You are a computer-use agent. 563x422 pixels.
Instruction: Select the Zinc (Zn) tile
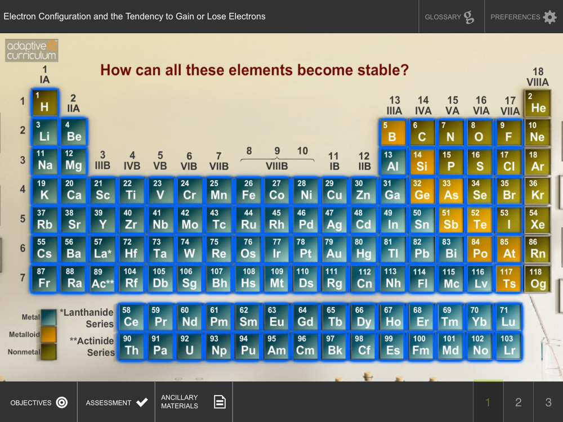point(364,191)
